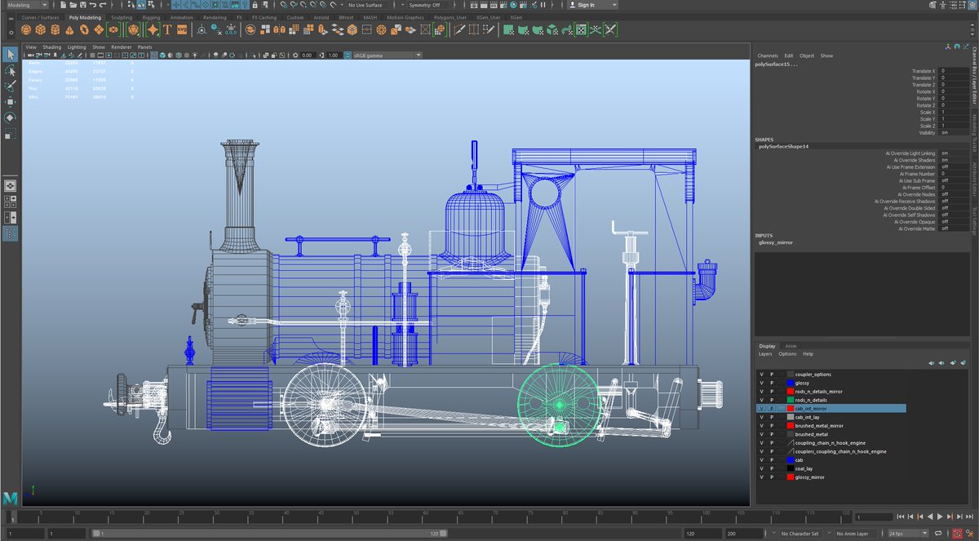Switch to the Sculpting shelf tab
The height and width of the screenshot is (541, 979).
(122, 17)
